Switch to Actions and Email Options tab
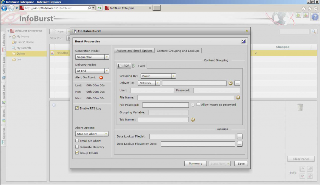 point(134,51)
